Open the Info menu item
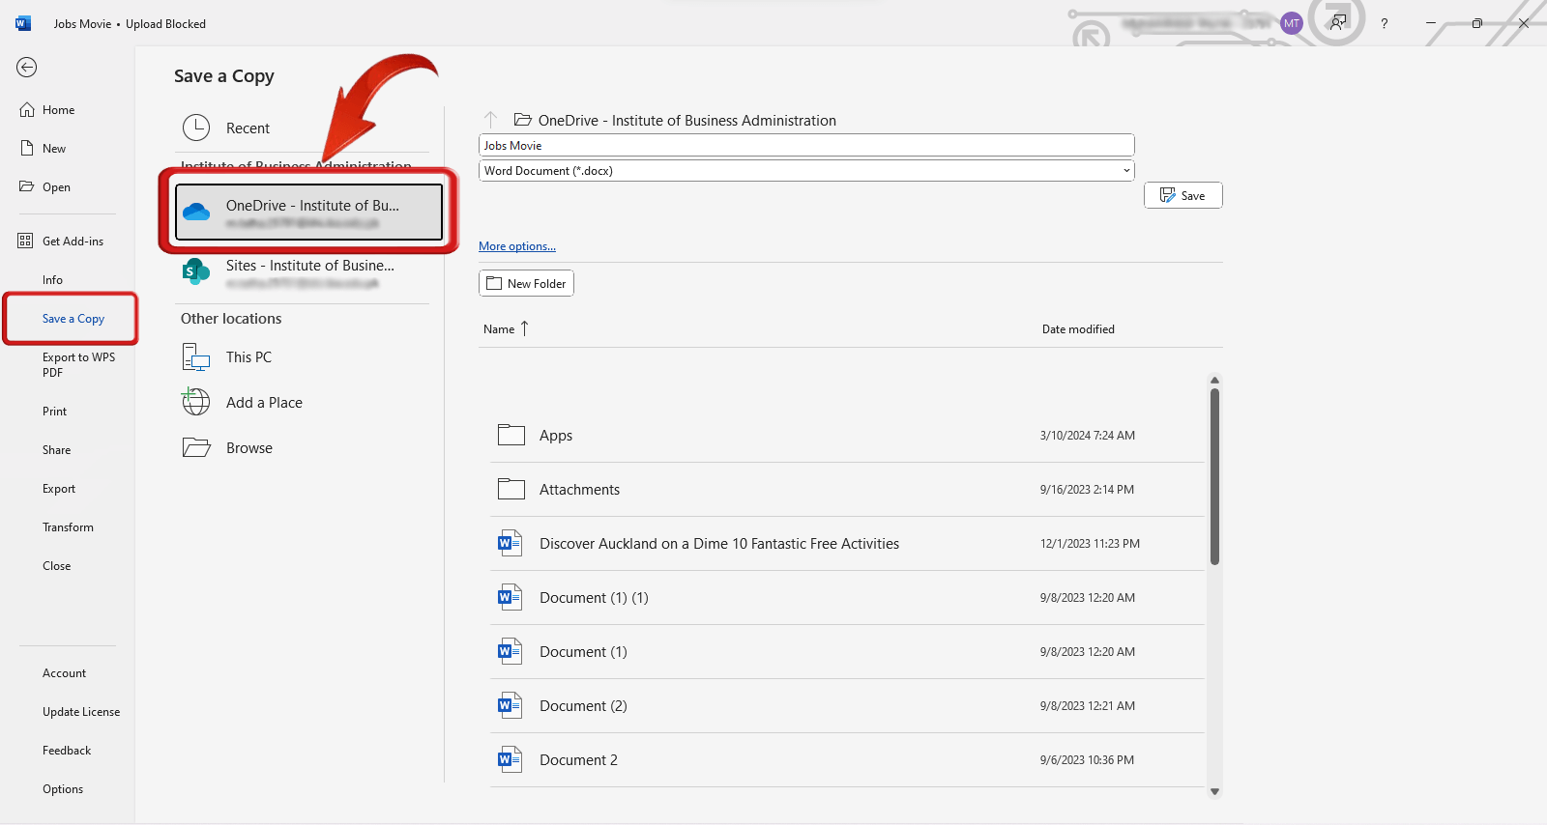Viewport: 1547px width, 825px height. (52, 280)
